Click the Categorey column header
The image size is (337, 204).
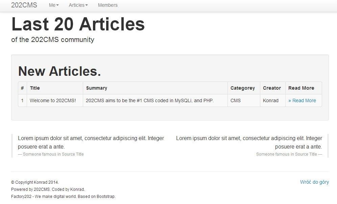pos(243,88)
